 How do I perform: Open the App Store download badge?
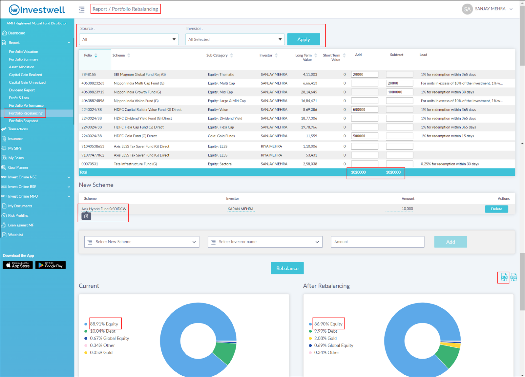[x=18, y=265]
